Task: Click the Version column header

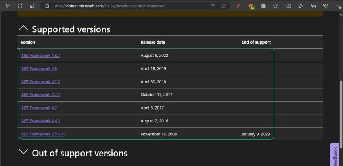Action: pyautogui.click(x=28, y=42)
